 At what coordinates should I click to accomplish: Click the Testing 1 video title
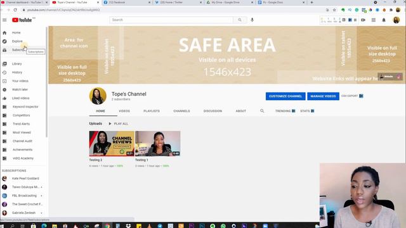(141, 160)
